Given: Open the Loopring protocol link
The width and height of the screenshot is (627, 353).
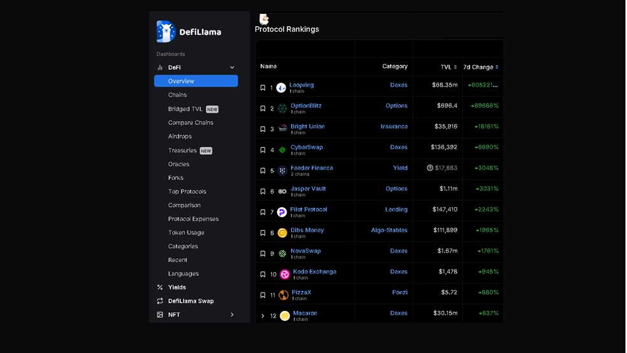Looking at the screenshot, I should 301,85.
